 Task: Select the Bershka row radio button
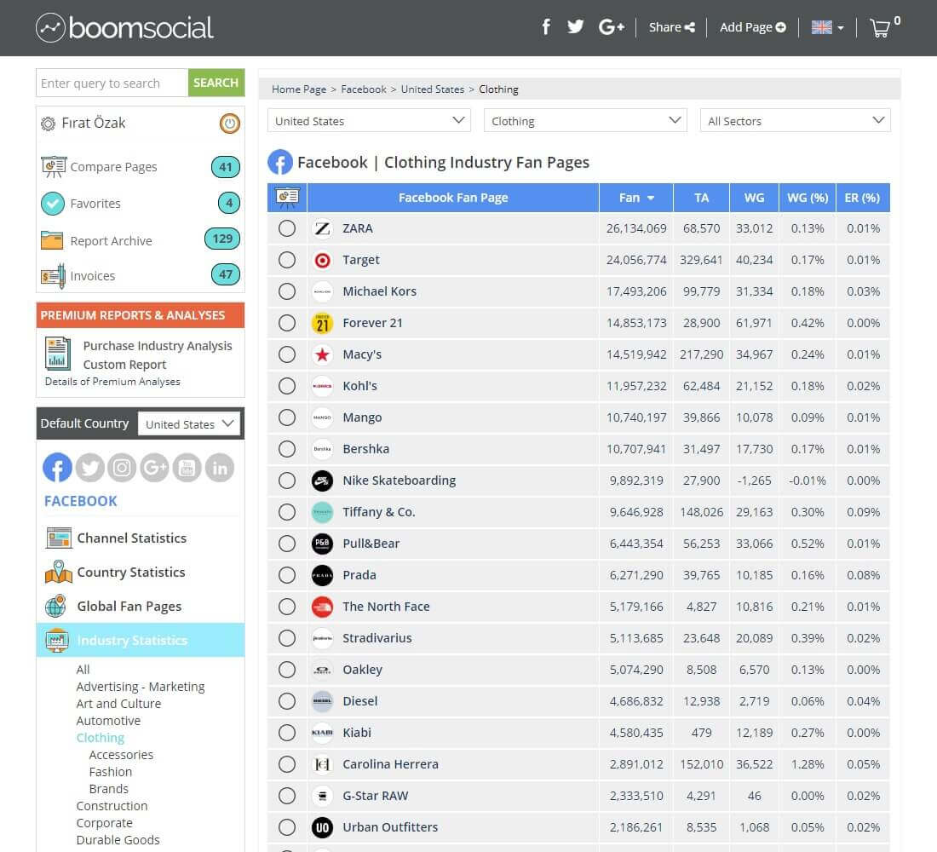287,449
